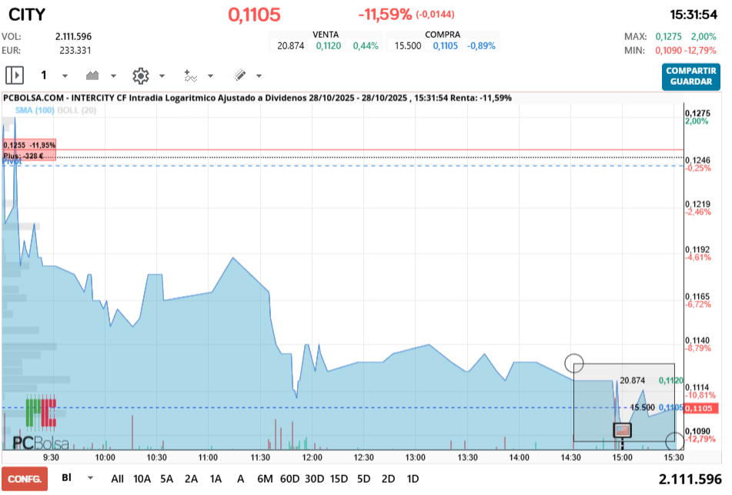
Task: Click the red 0,1105 price label on axis
Action: coord(701,409)
